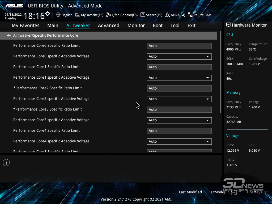Select Performance Core2 specific Adaptive Voltage label
The image size is (272, 204).
pos(51,99)
